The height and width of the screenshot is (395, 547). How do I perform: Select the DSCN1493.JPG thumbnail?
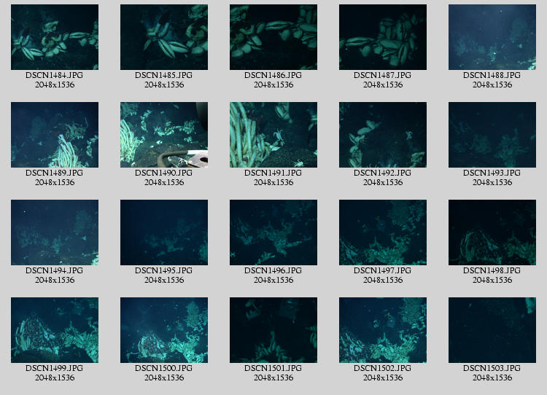point(492,135)
